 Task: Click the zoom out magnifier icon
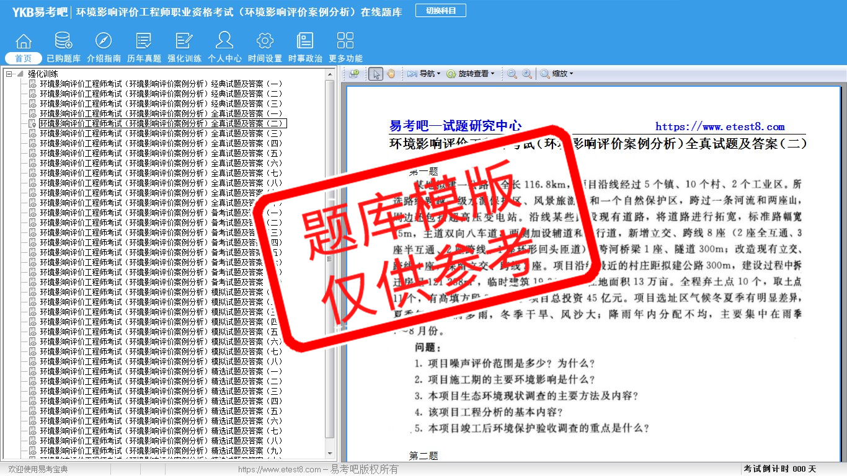pyautogui.click(x=512, y=74)
